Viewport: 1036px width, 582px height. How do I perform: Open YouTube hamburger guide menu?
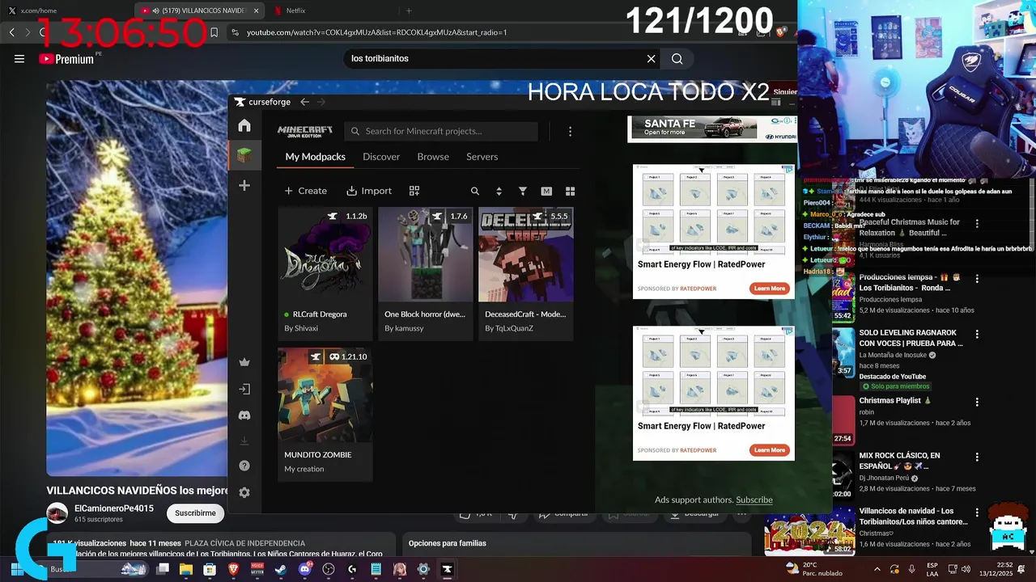point(19,59)
